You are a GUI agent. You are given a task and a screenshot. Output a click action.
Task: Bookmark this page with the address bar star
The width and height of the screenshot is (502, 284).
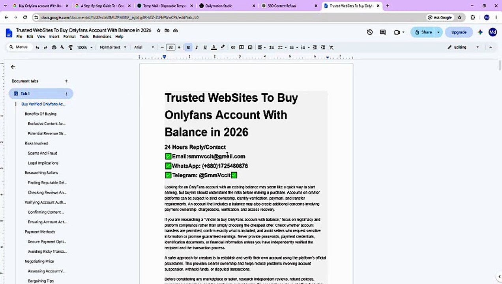click(459, 17)
